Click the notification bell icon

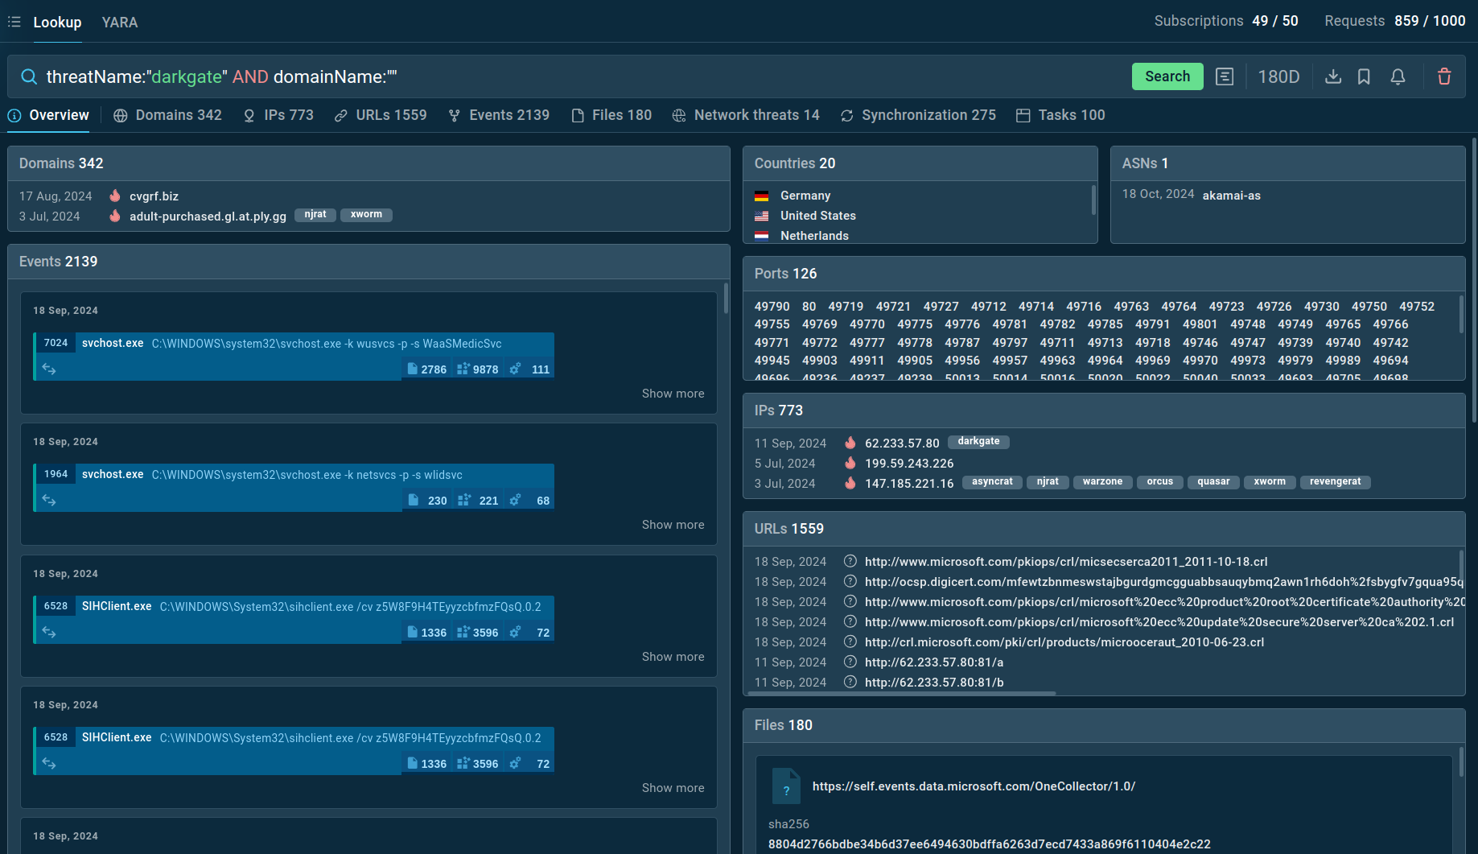pyautogui.click(x=1398, y=76)
